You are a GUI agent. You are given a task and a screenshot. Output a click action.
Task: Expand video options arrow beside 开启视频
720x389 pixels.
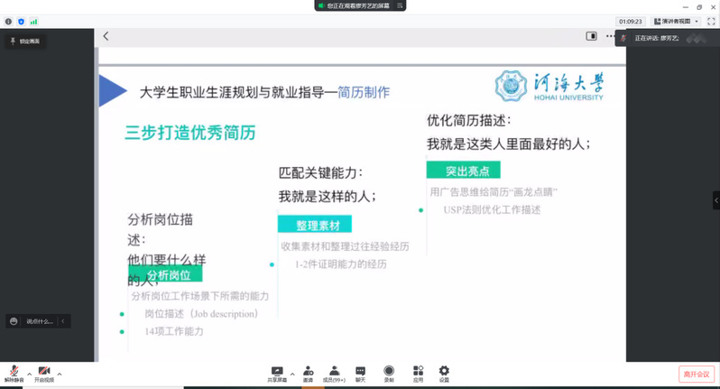pyautogui.click(x=60, y=372)
